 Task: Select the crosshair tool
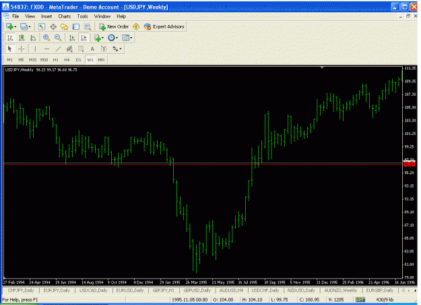[21, 49]
